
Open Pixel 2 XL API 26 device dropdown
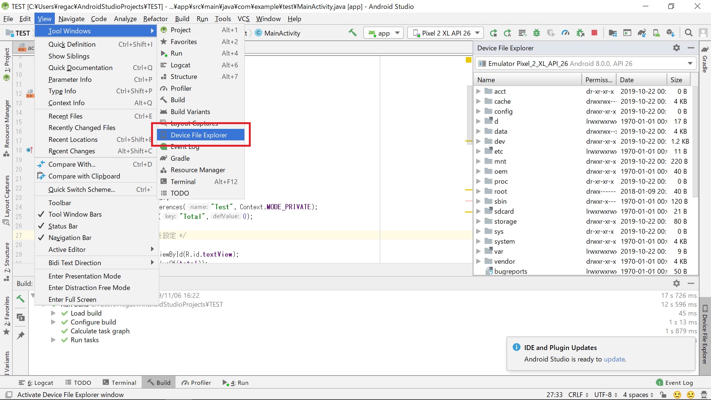[445, 33]
